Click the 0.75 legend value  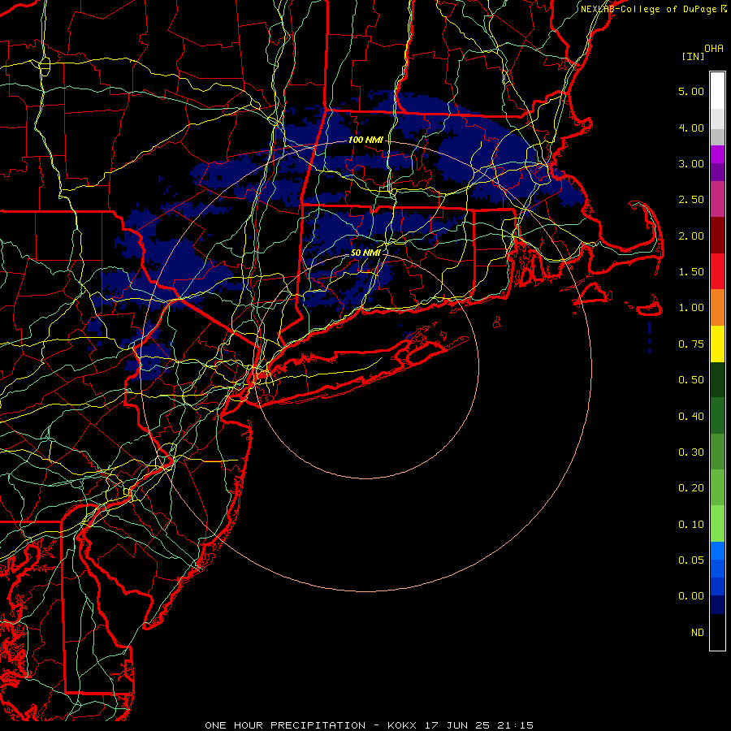tap(691, 344)
